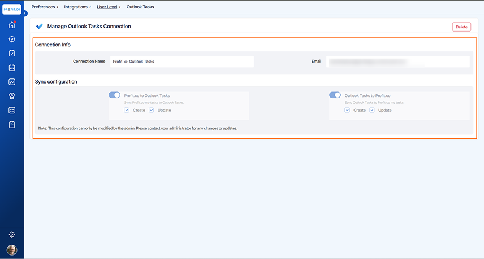Open the checklist card icon in sidebar
This screenshot has width=484, height=259.
(12, 110)
